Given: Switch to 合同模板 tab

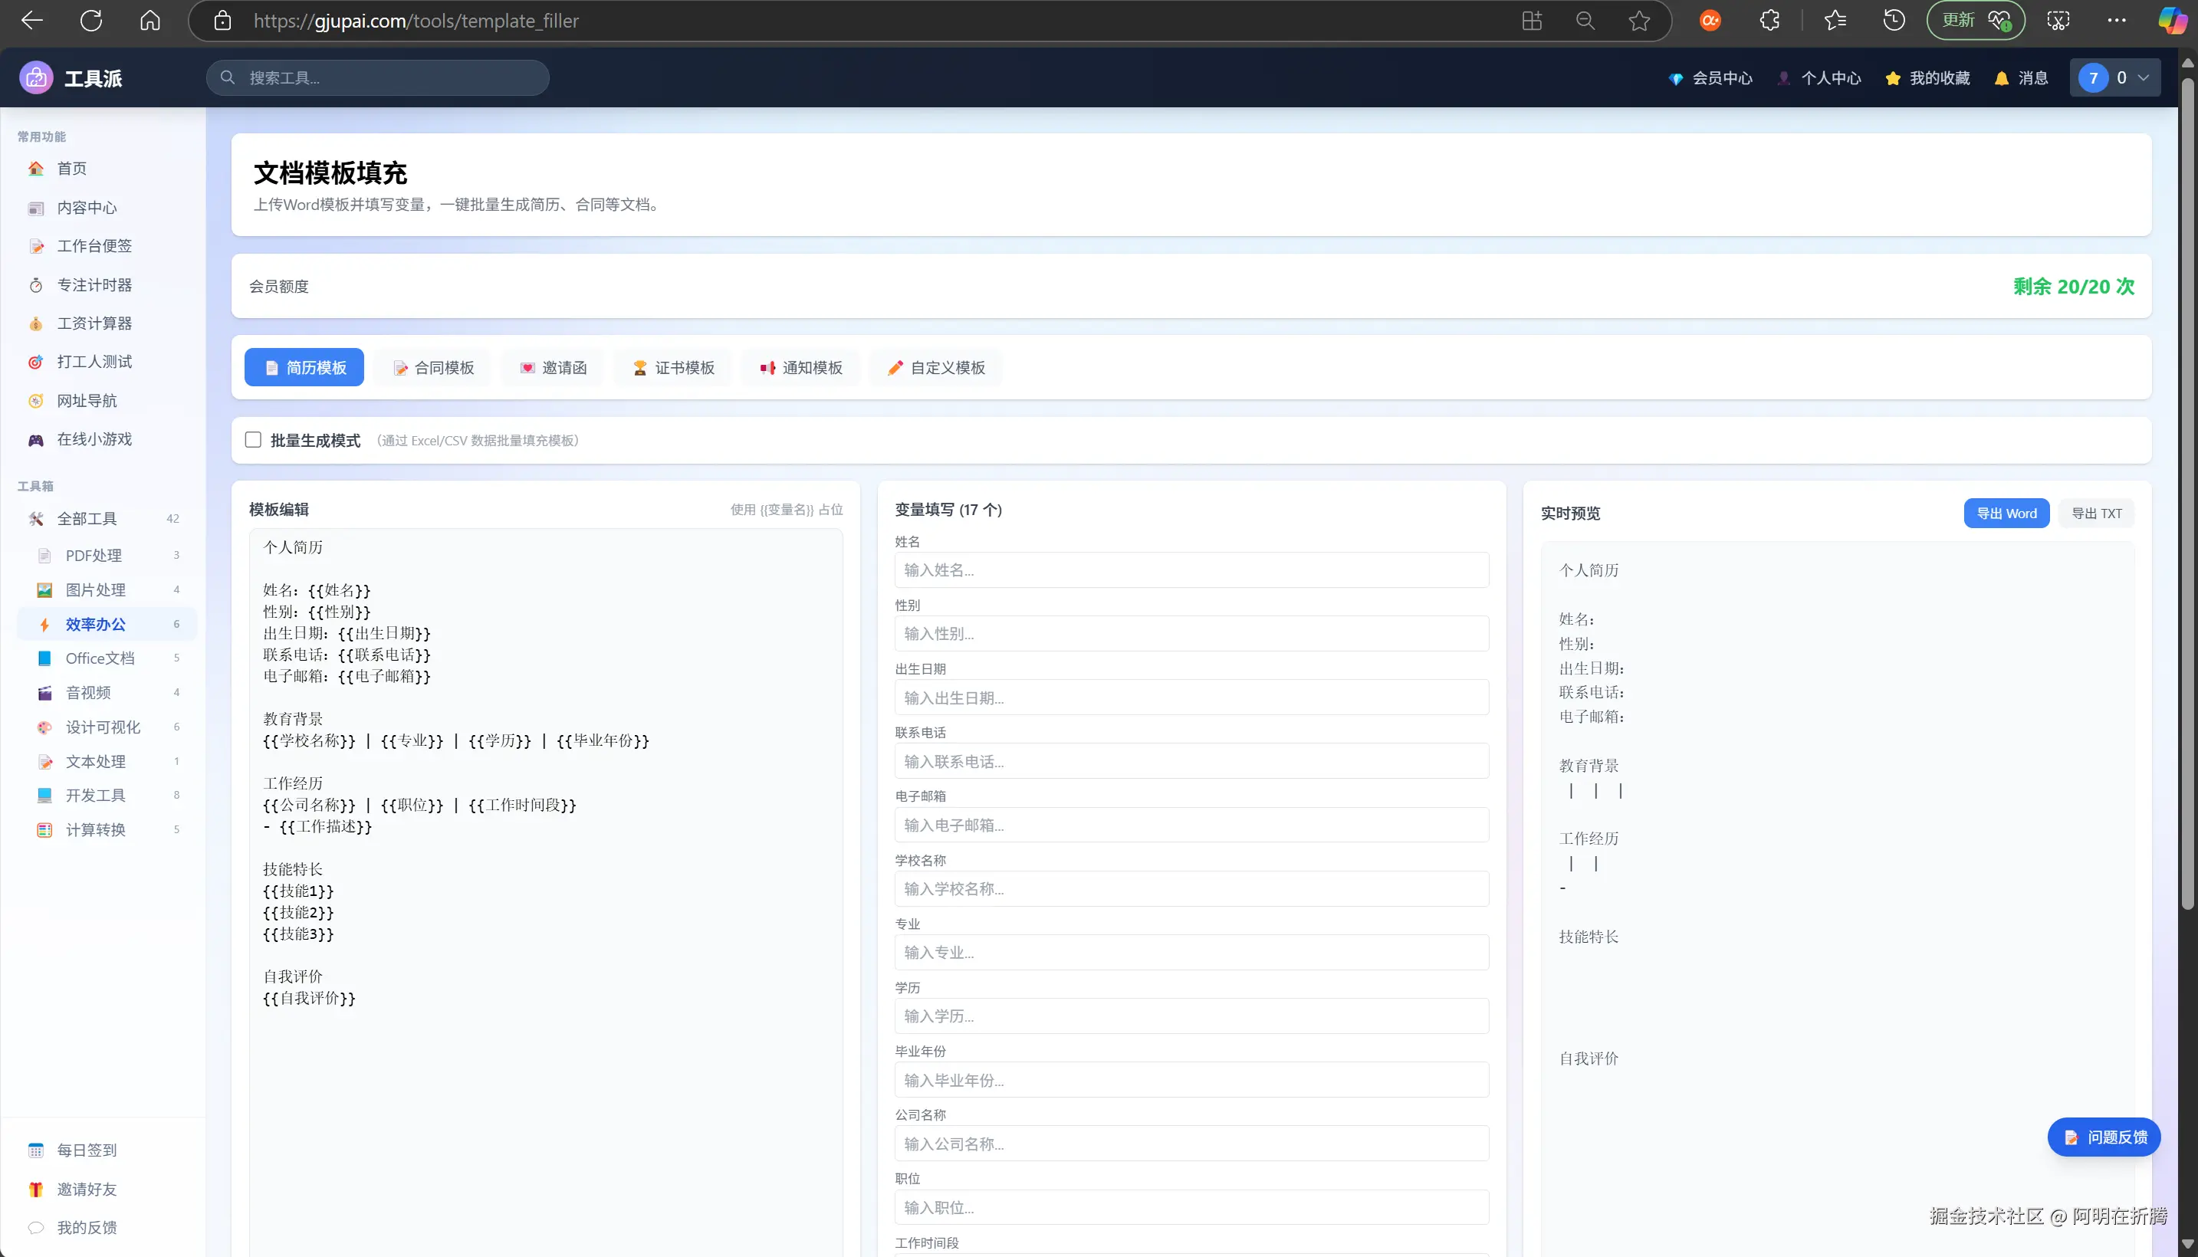Looking at the screenshot, I should [433, 368].
